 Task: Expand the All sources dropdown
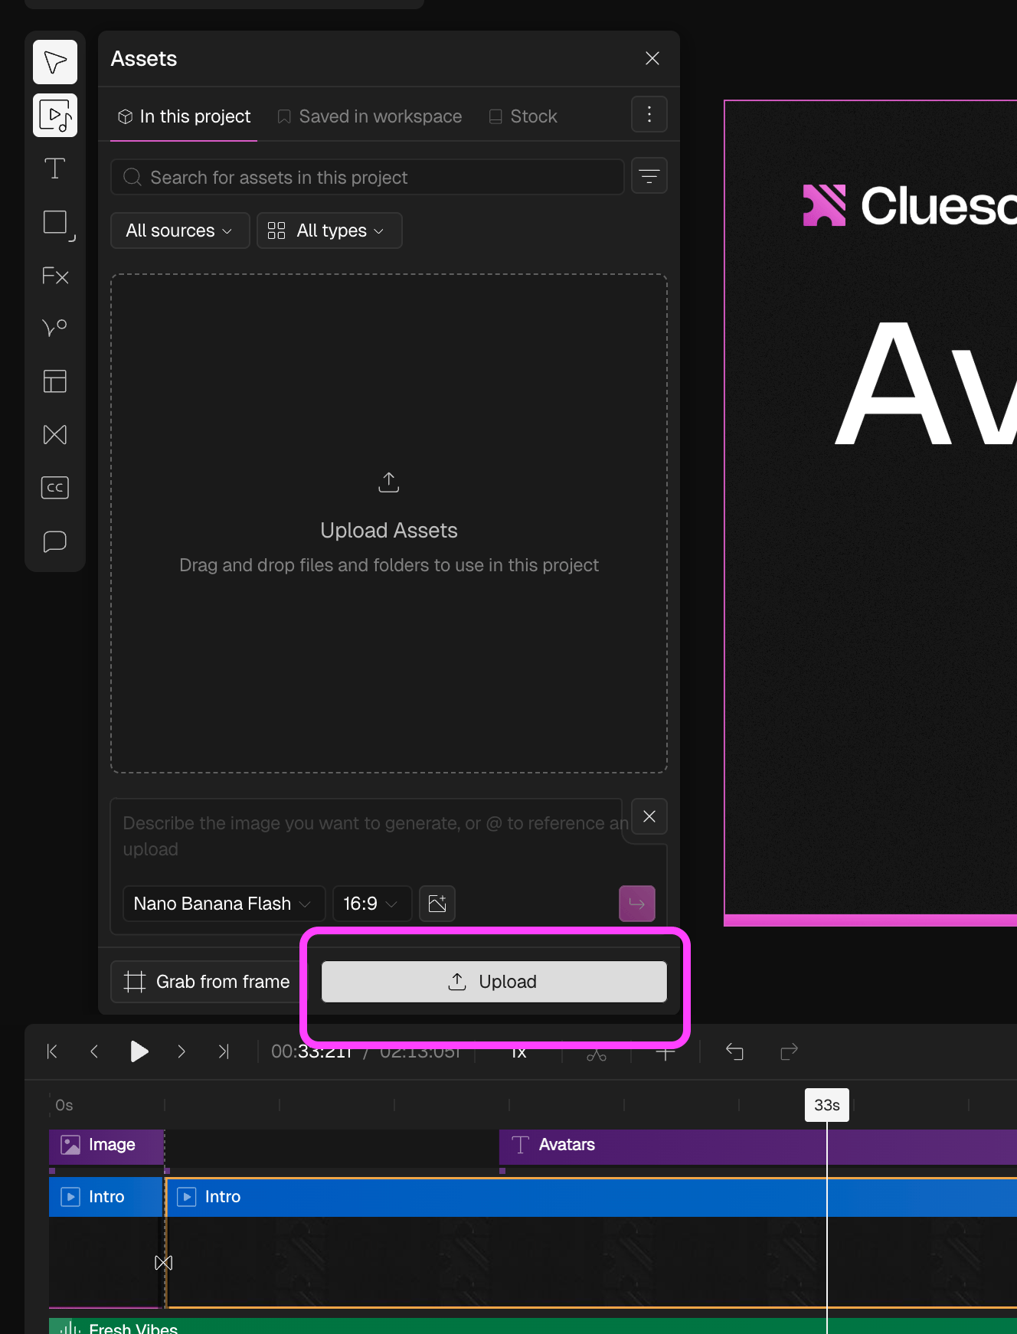coord(180,231)
